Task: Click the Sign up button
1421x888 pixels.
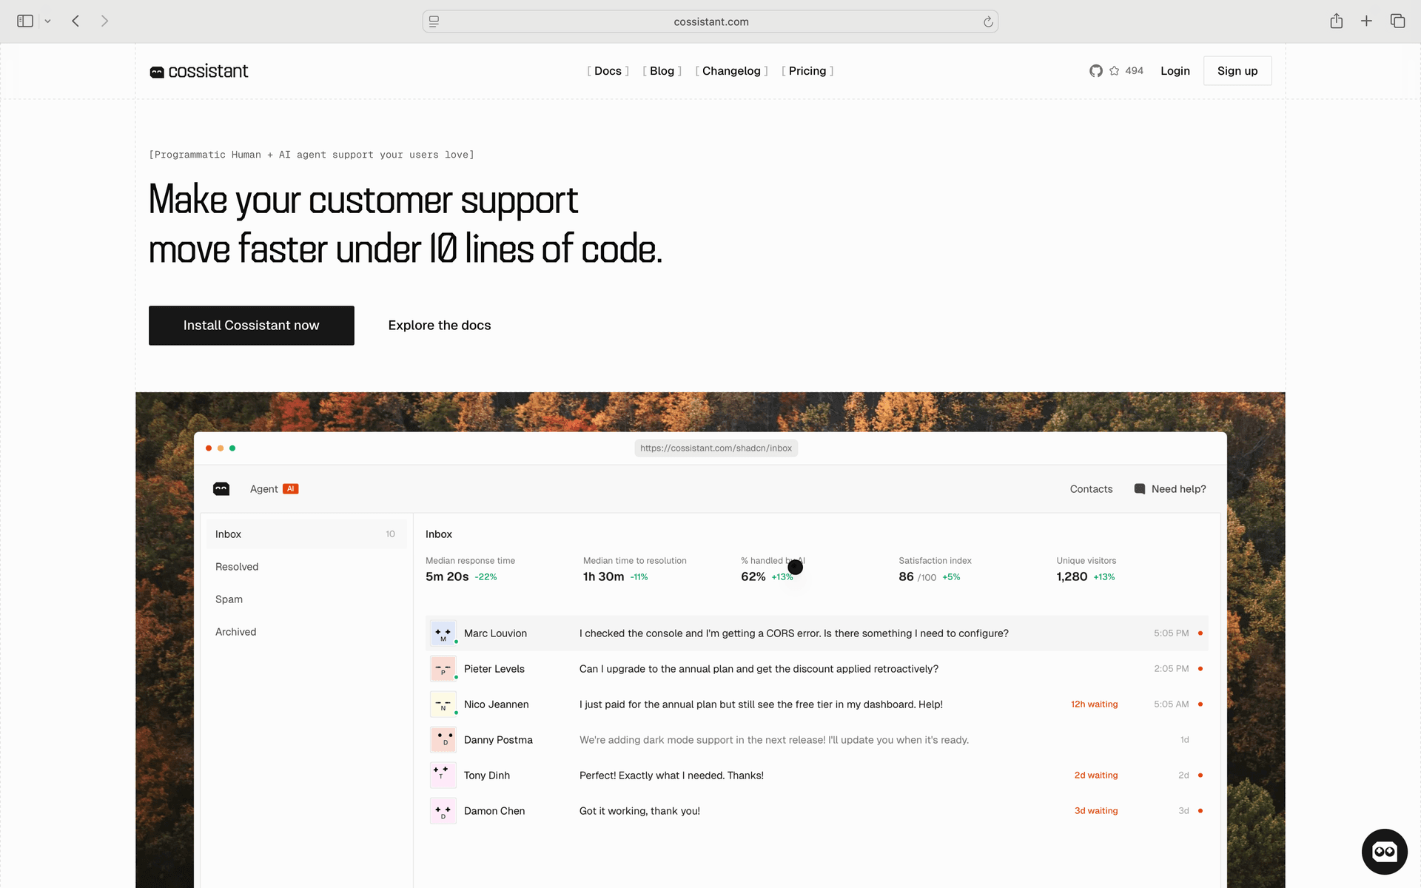Action: coord(1237,71)
